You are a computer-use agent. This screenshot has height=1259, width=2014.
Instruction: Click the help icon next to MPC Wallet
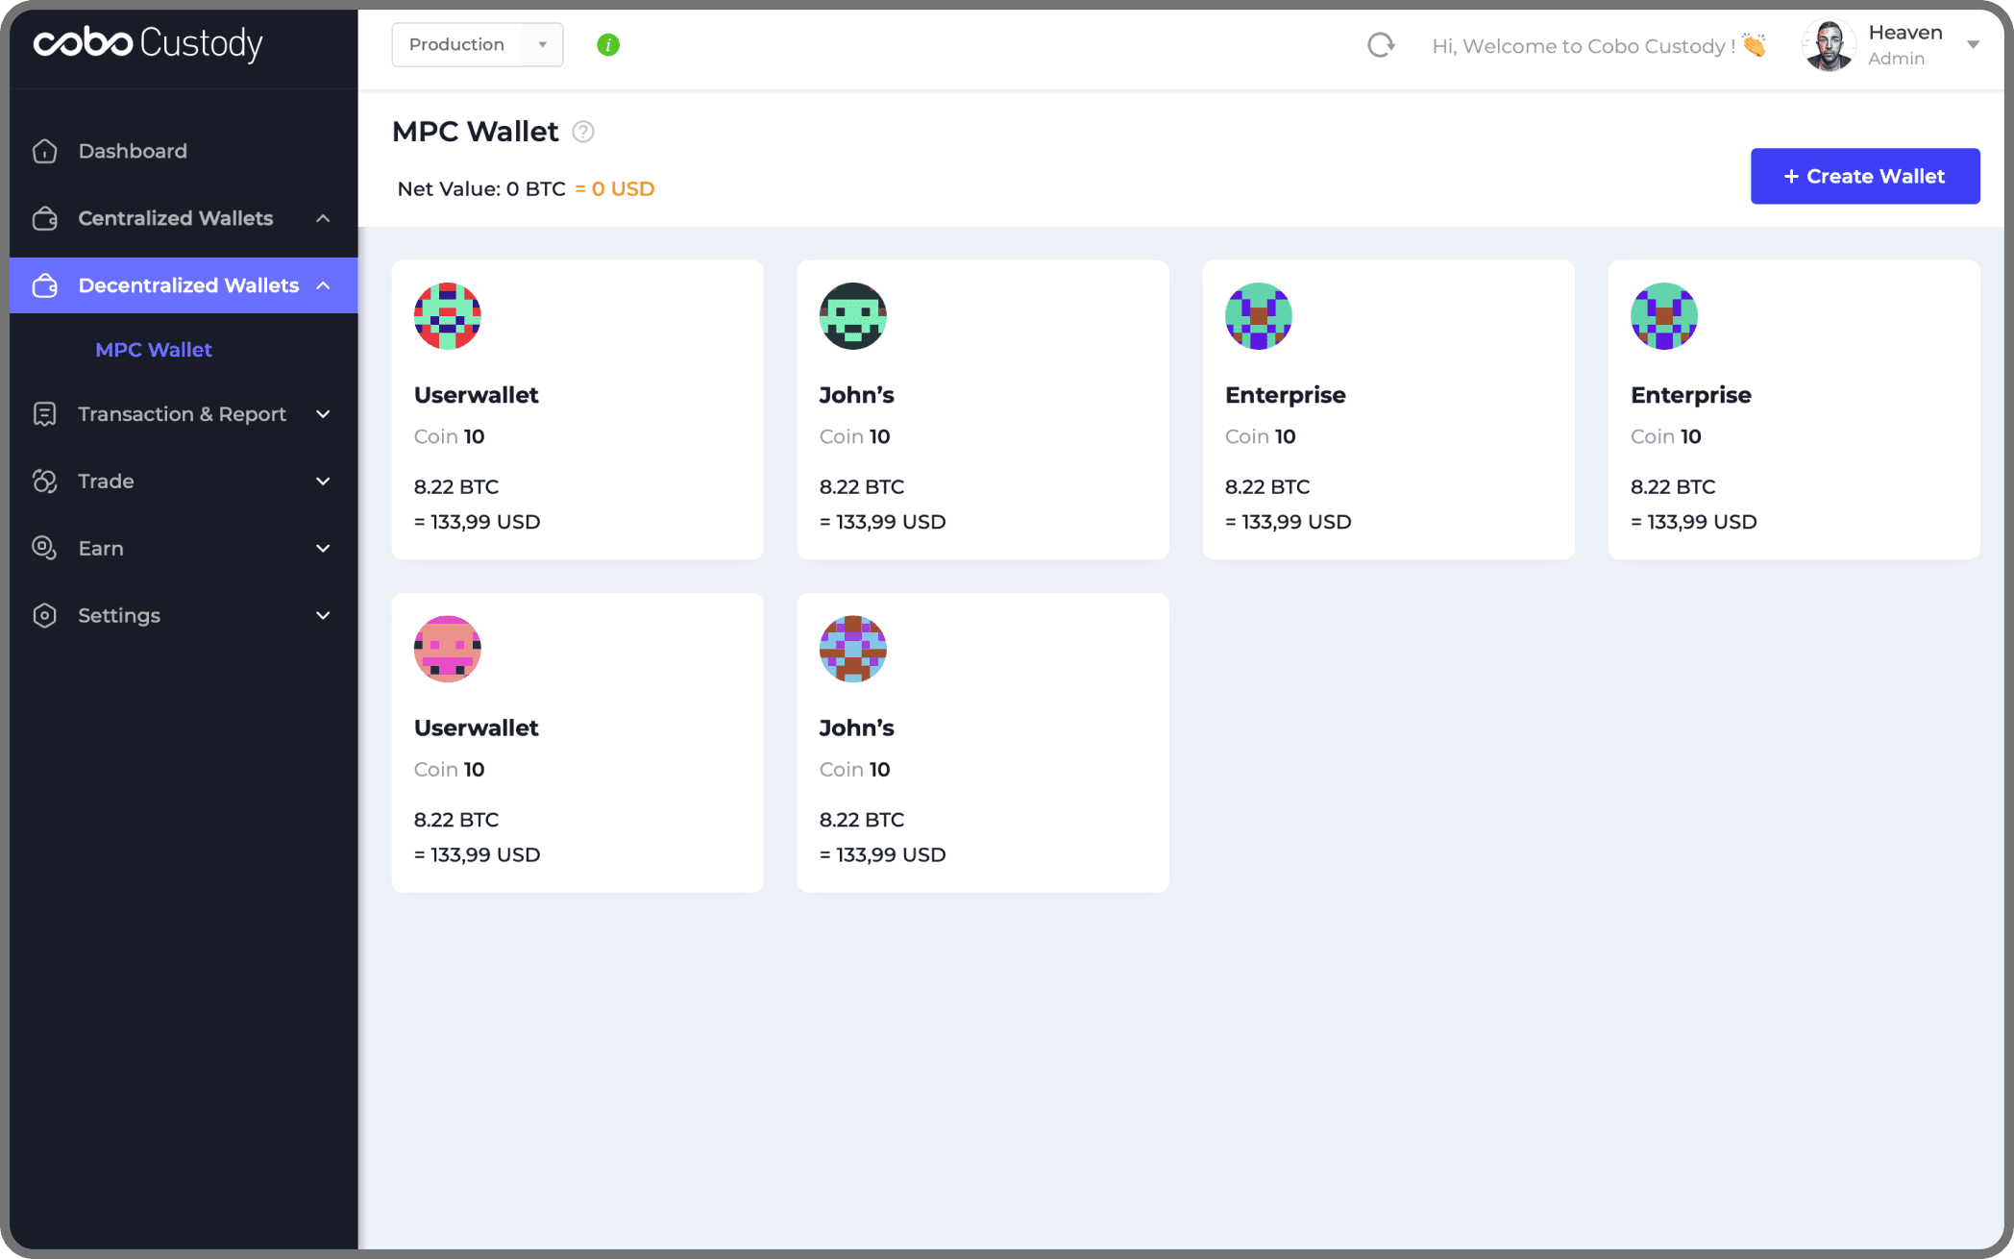point(583,132)
